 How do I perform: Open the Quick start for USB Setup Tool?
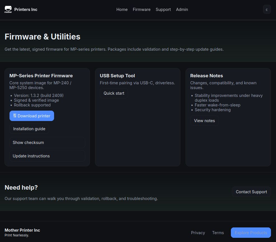click(x=114, y=93)
